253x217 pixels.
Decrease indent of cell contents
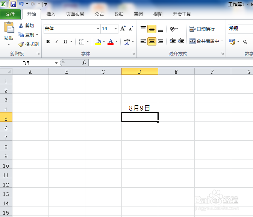pos(173,41)
